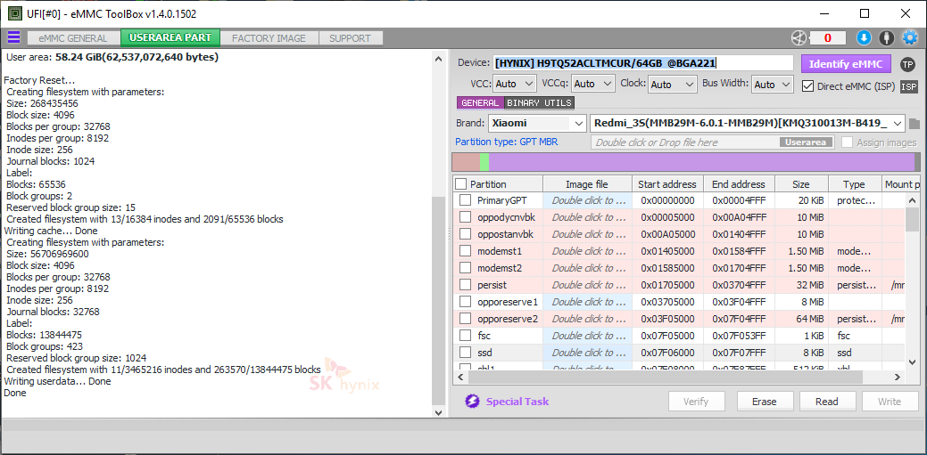Switch to the FACTORY IMAGE tab
The image size is (927, 455).
pyautogui.click(x=269, y=38)
